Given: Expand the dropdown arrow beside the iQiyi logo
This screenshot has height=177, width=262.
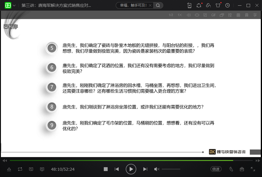Looking at the screenshot, I should click(14, 5).
